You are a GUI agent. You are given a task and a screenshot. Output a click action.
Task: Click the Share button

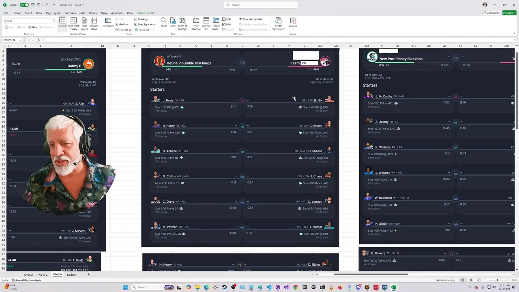coord(509,13)
